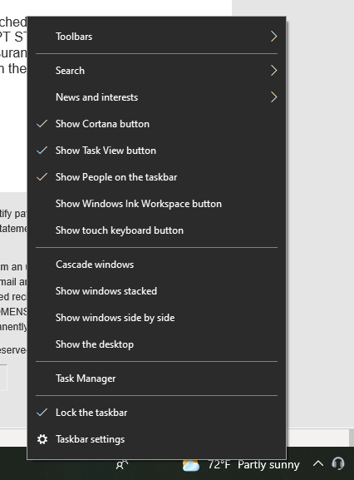Launch Task Manager from the menu
Viewport: 354px width, 480px height.
click(156, 379)
